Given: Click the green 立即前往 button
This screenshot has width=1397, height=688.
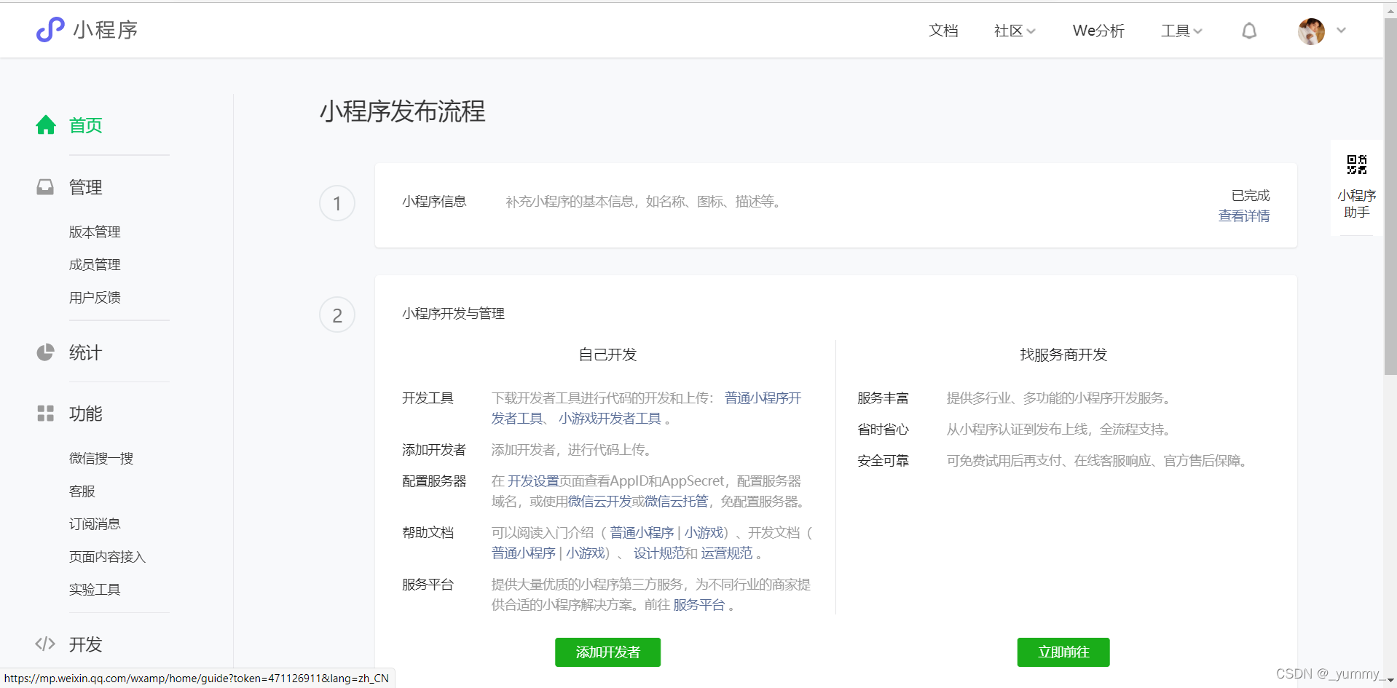Looking at the screenshot, I should (1063, 652).
